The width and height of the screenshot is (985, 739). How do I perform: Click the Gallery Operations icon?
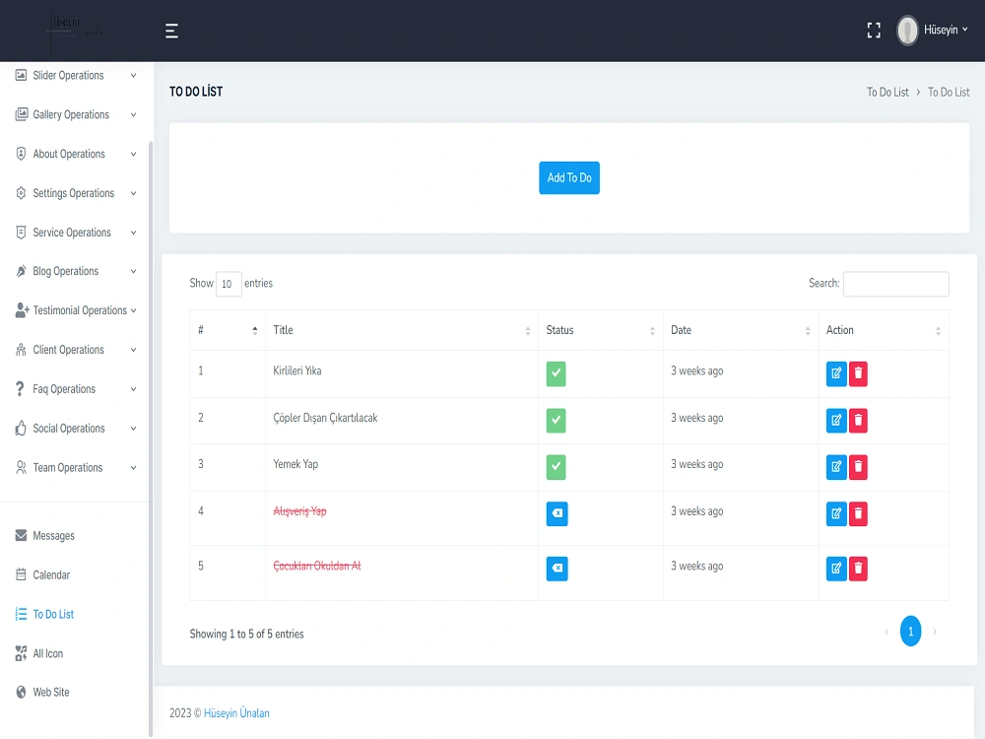point(21,114)
